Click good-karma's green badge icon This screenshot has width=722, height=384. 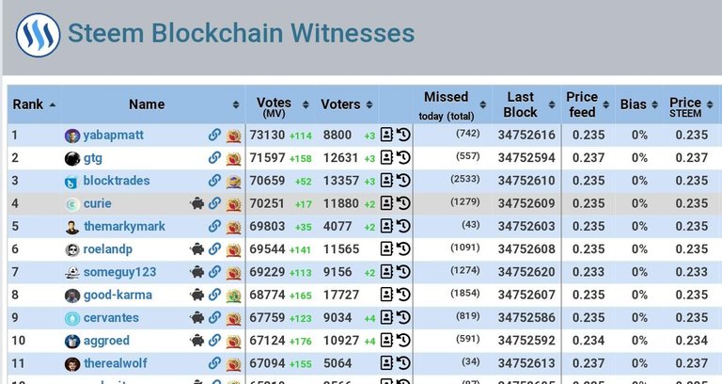[x=234, y=296]
